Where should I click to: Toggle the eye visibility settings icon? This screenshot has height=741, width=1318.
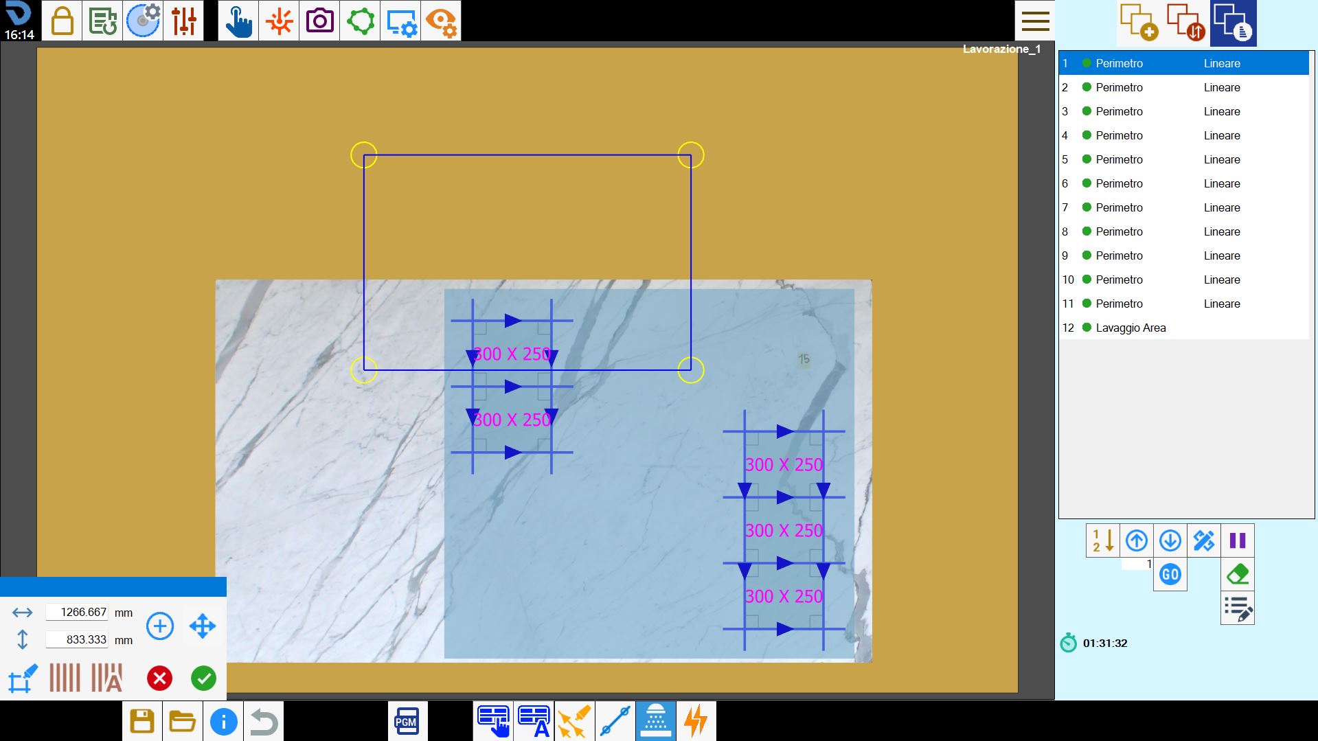pyautogui.click(x=441, y=21)
